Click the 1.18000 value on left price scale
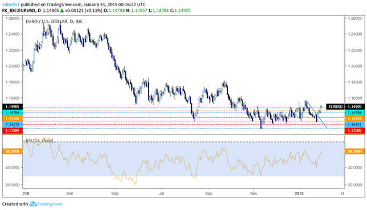The image size is (367, 210). click(x=13, y=82)
